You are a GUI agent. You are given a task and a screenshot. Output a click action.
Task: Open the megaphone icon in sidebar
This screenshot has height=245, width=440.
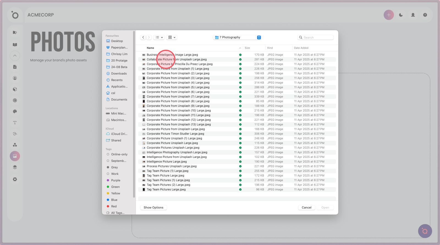tap(15, 32)
